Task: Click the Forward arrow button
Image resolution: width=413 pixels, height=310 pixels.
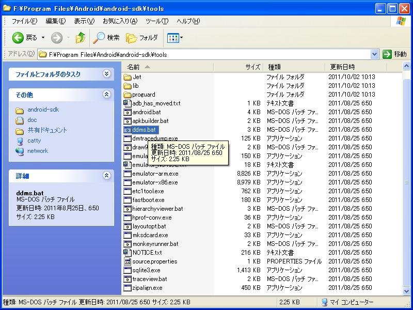Action: (x=57, y=38)
